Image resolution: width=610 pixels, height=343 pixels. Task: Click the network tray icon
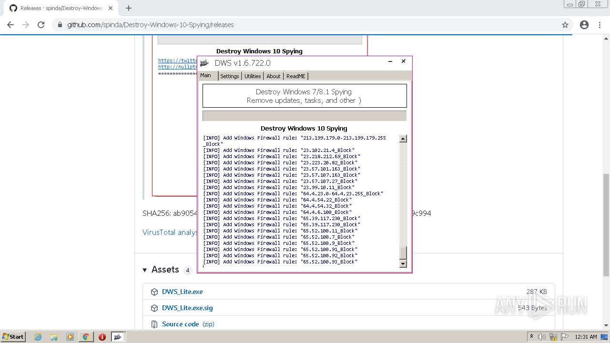pos(553,337)
